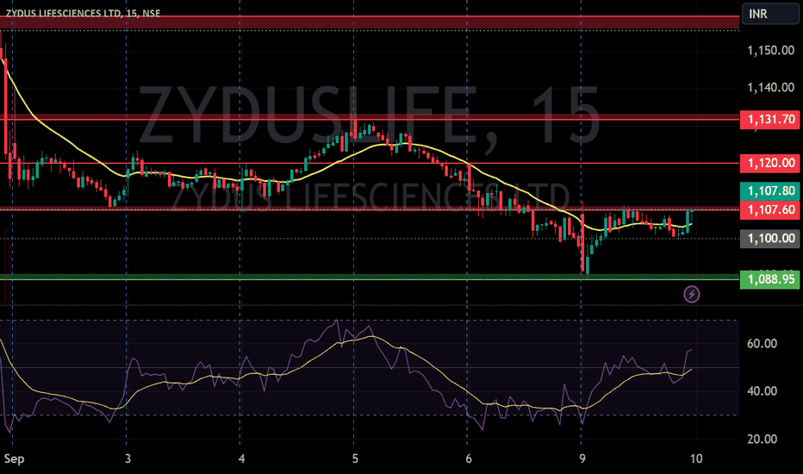Image resolution: width=803 pixels, height=474 pixels.
Task: Click the 1,100.00 gray price label
Action: click(x=769, y=238)
